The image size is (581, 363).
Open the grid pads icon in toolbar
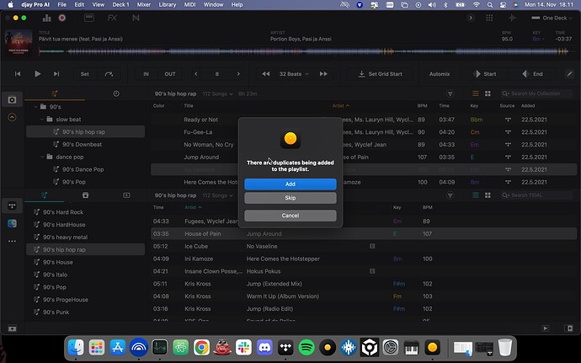tap(489, 18)
